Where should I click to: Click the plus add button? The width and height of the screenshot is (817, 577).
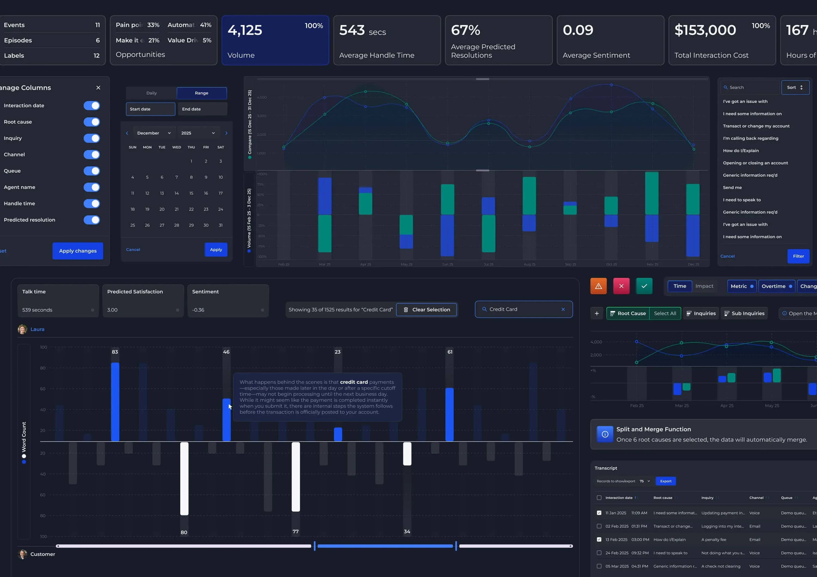tap(597, 314)
